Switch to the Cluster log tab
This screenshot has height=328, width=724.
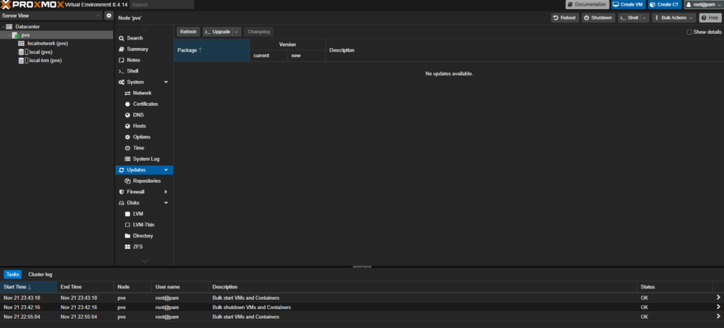[40, 274]
